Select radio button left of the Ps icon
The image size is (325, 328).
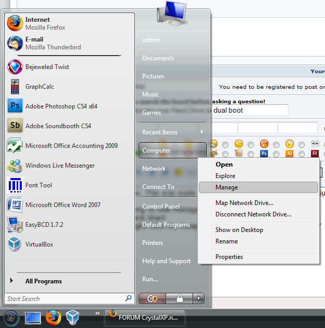(251, 154)
